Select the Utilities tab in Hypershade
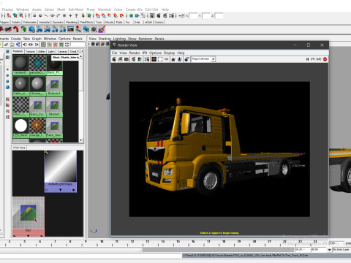This screenshot has height=263, width=351. click(42, 51)
